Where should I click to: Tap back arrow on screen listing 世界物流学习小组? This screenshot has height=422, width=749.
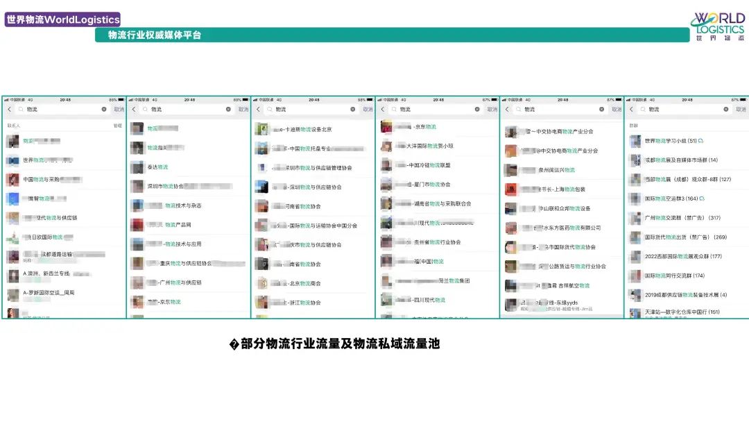click(632, 110)
